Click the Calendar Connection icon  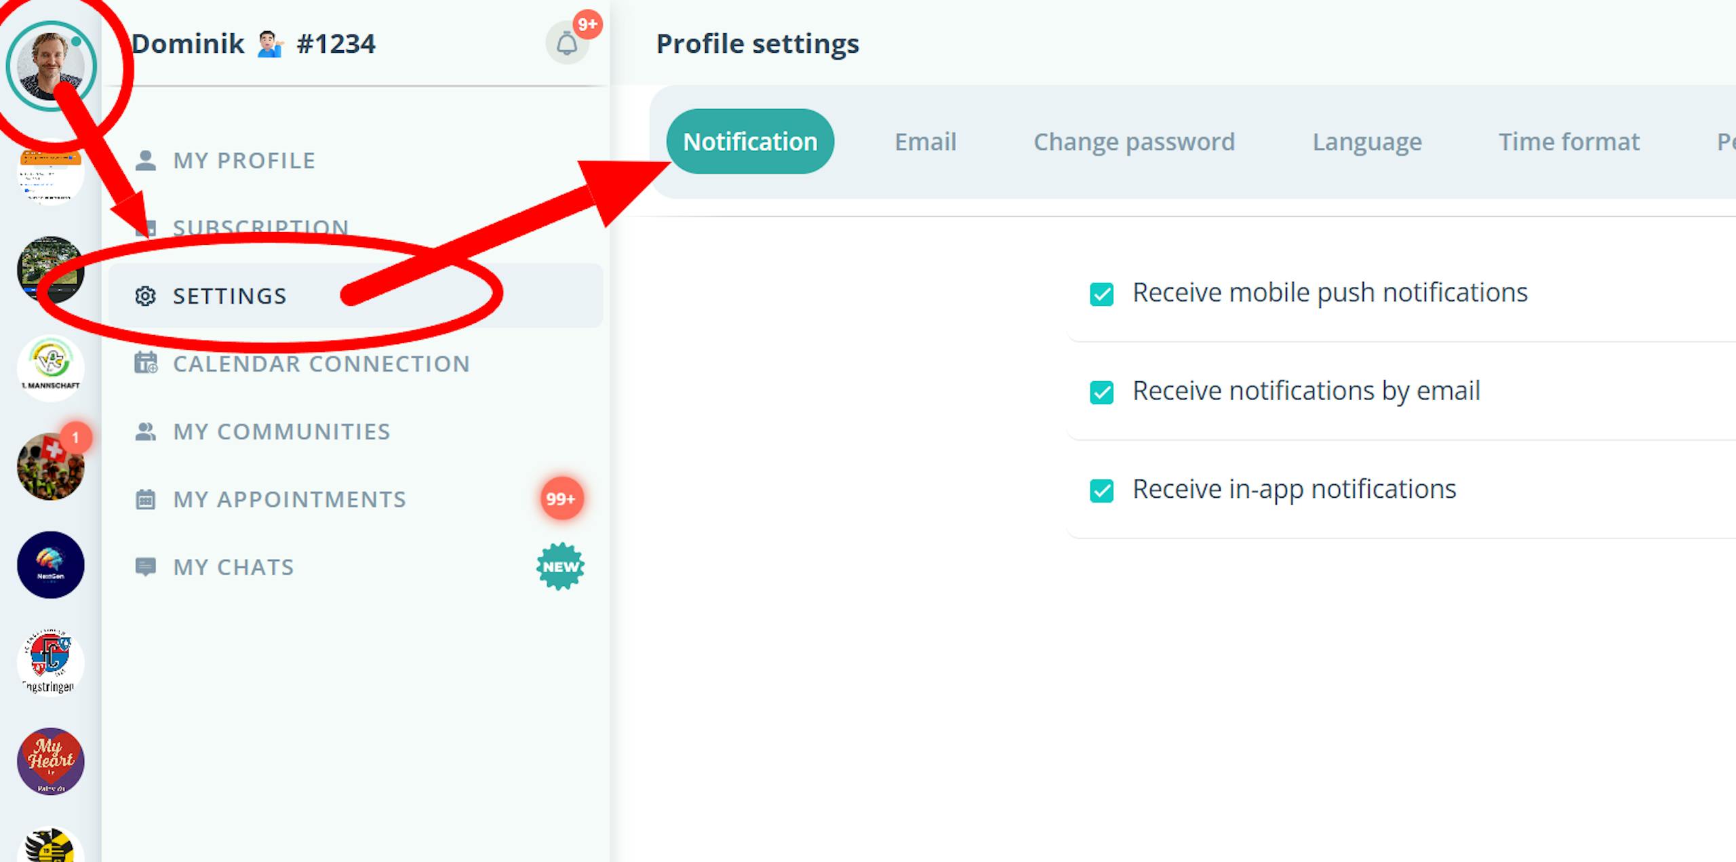pos(145,364)
